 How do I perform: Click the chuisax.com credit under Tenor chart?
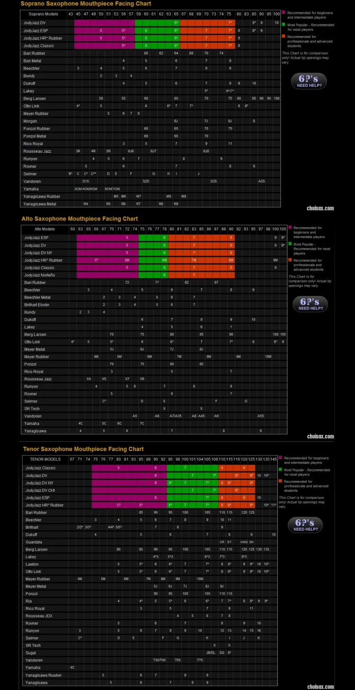tap(320, 687)
